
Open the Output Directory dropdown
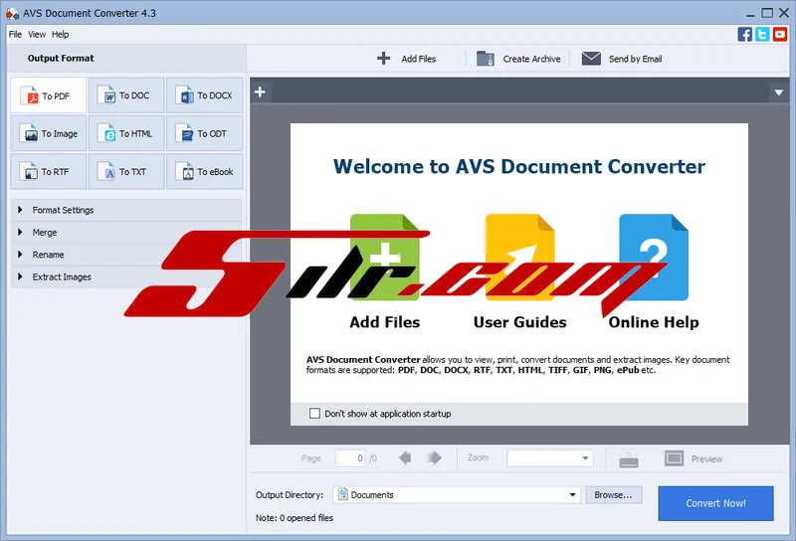(x=573, y=495)
